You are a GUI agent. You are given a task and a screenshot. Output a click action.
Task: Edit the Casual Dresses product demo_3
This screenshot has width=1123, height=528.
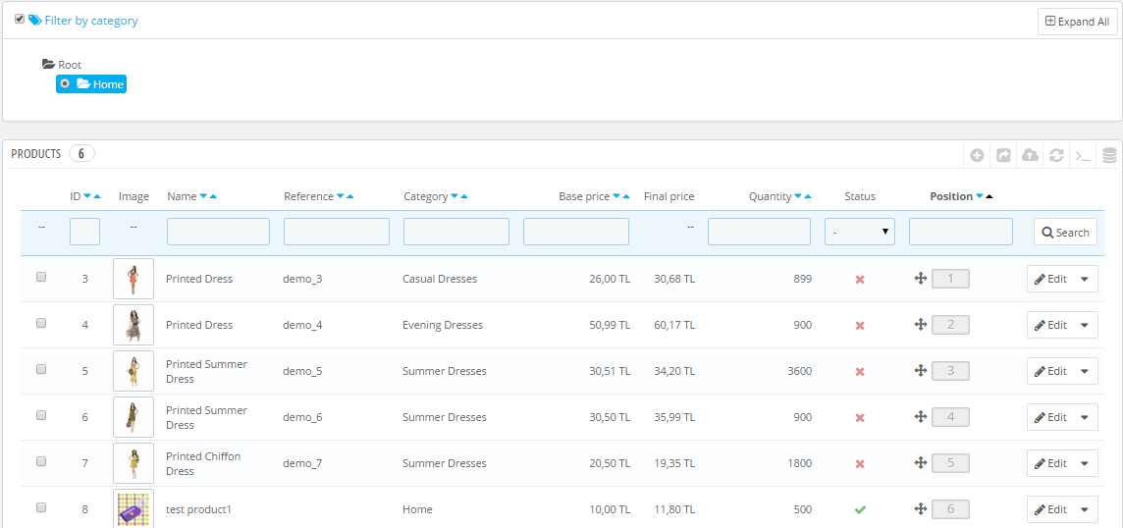1050,280
